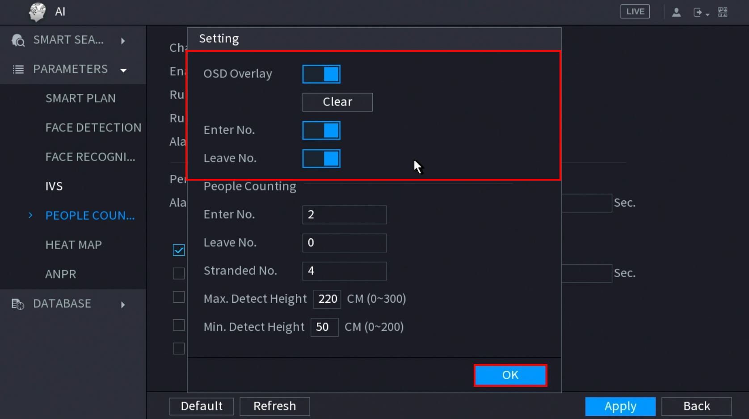Image resolution: width=749 pixels, height=419 pixels.
Task: Open the Heat Map menu item
Action: tap(74, 245)
